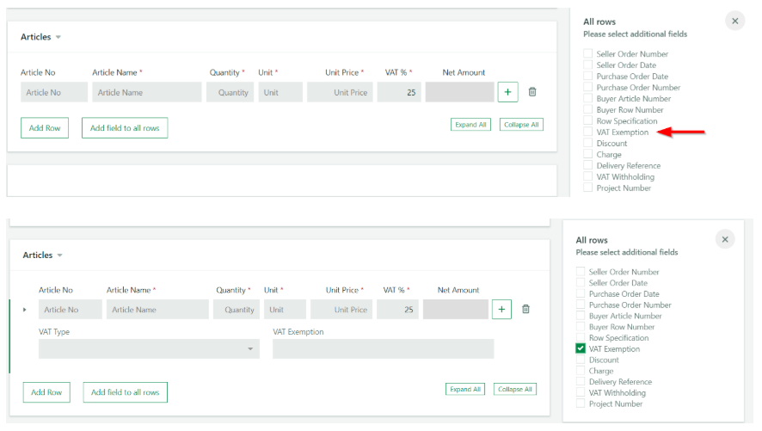
Task: Close the lower All rows panel
Action: point(725,240)
